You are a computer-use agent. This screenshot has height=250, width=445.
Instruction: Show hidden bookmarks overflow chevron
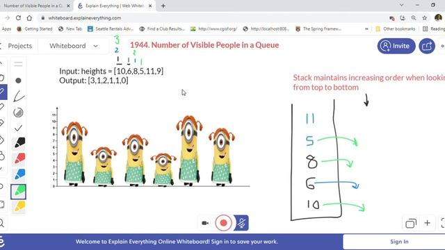[x=366, y=29]
